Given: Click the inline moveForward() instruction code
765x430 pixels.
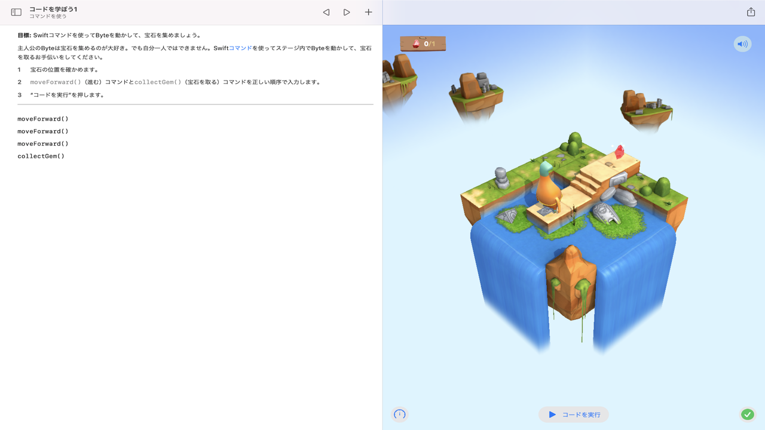Looking at the screenshot, I should (x=56, y=82).
